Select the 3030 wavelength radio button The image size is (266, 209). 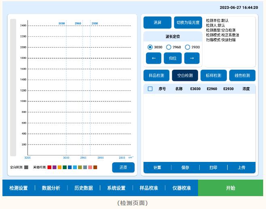point(150,47)
